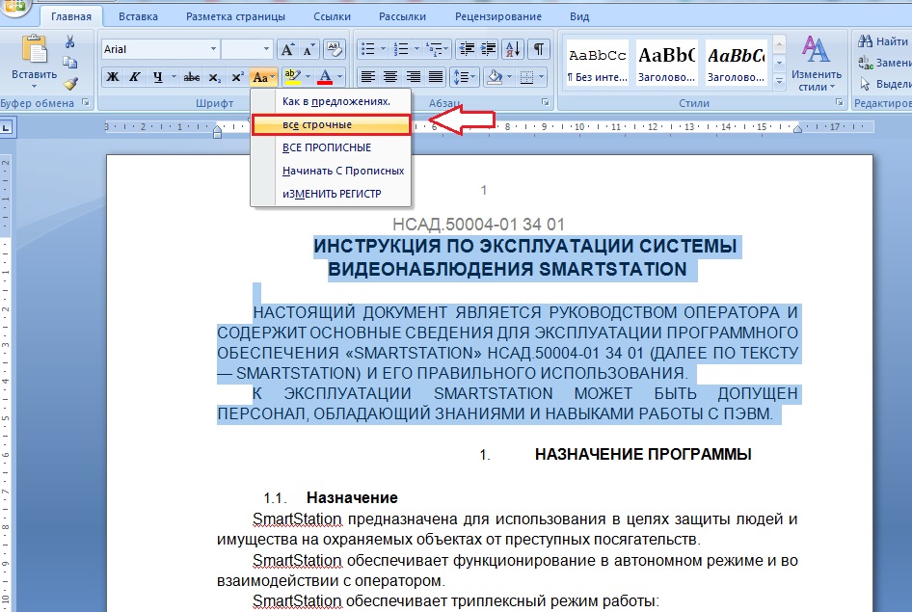912x612 pixels.
Task: Center the text alignment
Action: click(390, 77)
